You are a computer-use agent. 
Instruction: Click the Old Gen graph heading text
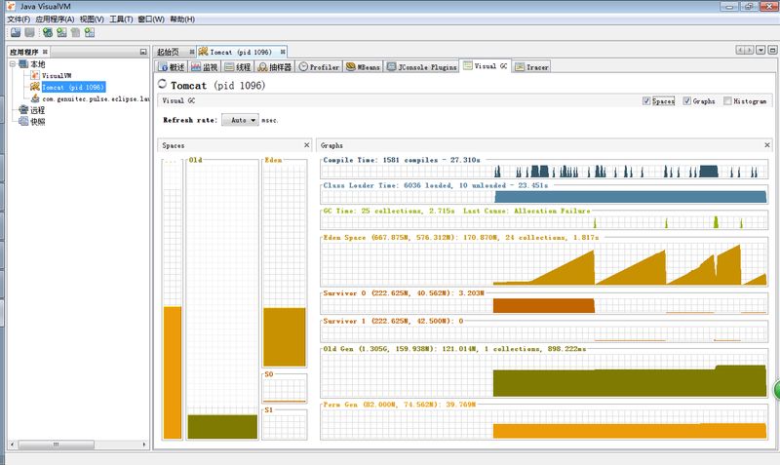[454, 349]
